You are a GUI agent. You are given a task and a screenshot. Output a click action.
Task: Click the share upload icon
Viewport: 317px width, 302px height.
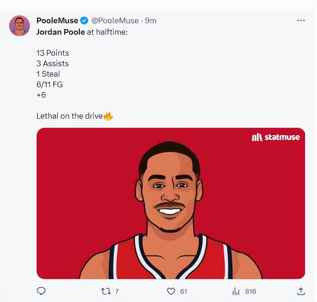coord(301,291)
